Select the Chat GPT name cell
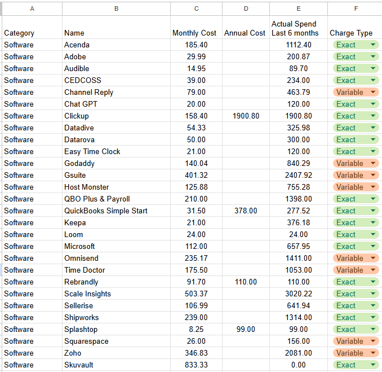Viewport: 382px width, 372px height. [x=117, y=104]
